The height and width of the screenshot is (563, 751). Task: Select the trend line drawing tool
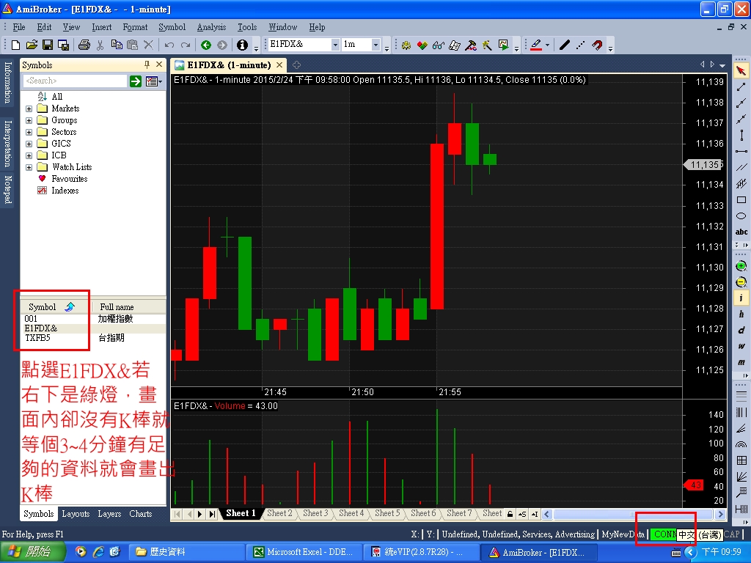(741, 87)
